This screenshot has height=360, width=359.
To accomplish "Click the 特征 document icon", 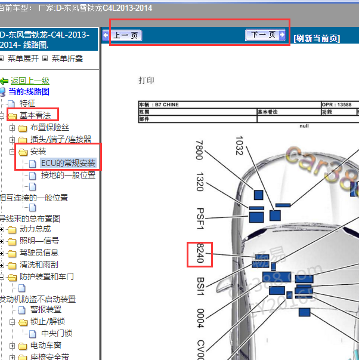I will click(11, 104).
